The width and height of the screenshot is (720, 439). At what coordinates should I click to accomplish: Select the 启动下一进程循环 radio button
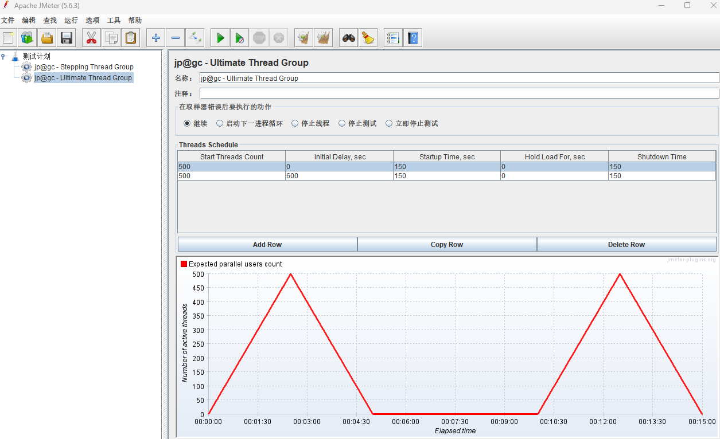click(220, 123)
